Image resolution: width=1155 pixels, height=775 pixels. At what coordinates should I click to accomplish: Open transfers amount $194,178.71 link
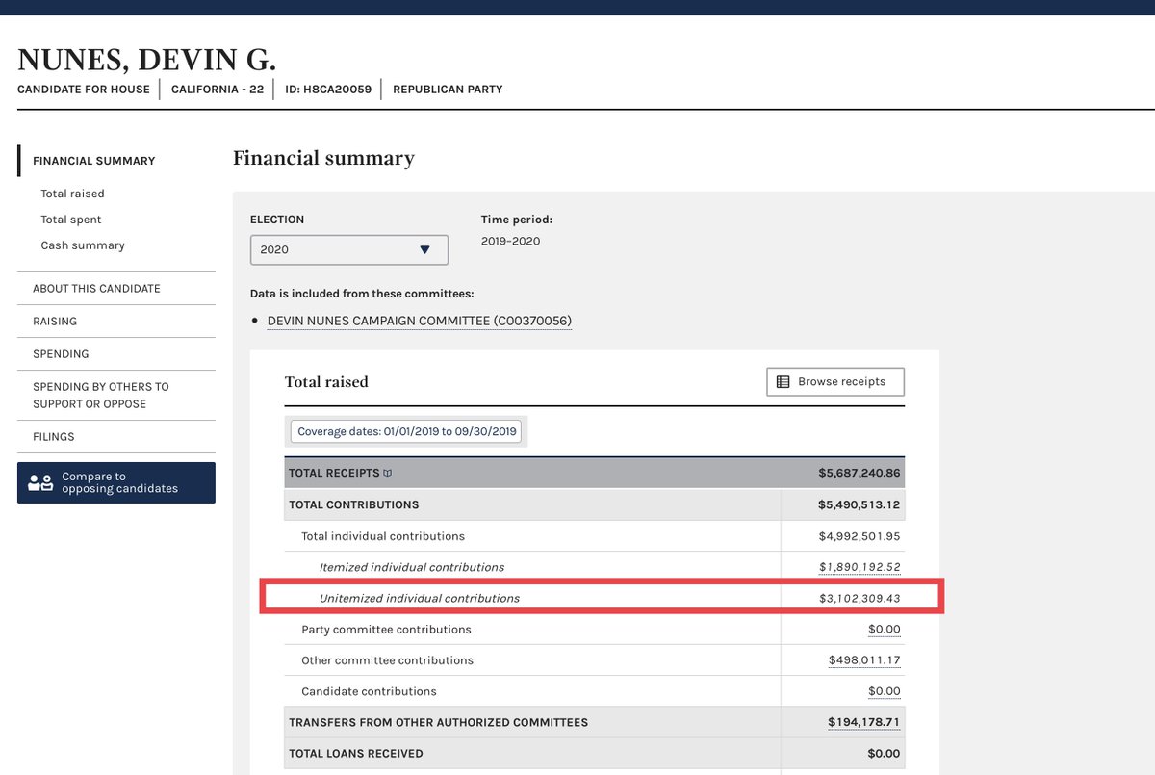pyautogui.click(x=864, y=722)
